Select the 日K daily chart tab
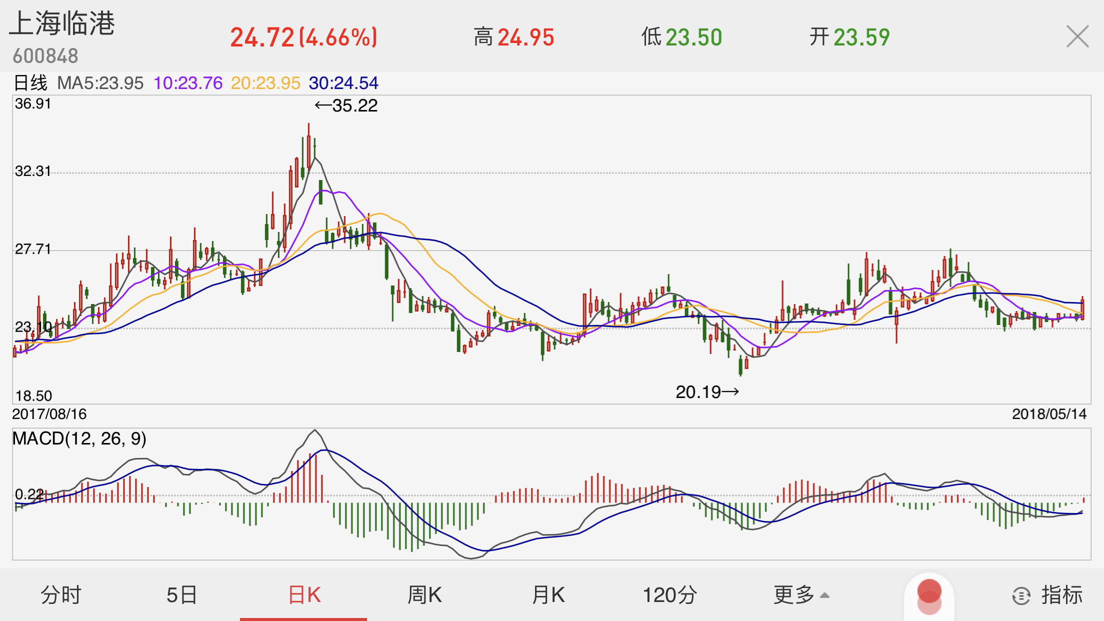1104x621 pixels. pyautogui.click(x=304, y=595)
